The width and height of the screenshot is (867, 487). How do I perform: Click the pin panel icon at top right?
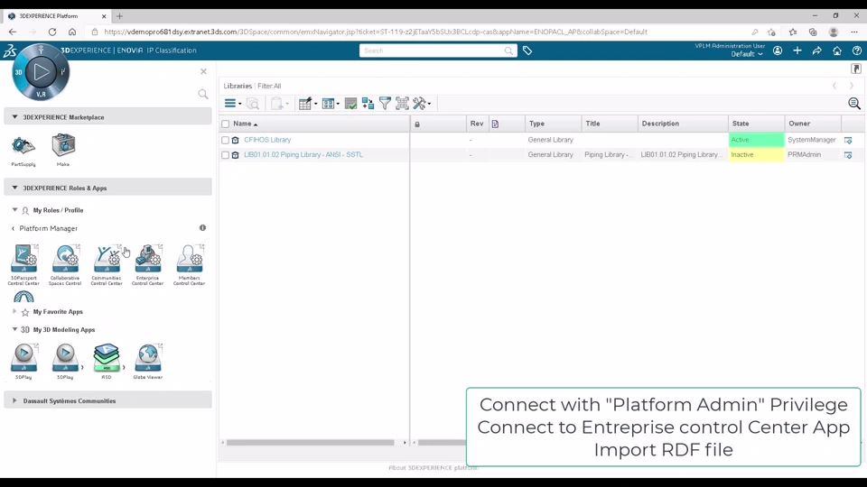tap(856, 69)
